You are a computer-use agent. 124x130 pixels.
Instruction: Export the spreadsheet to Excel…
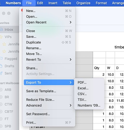[x=89, y=88]
